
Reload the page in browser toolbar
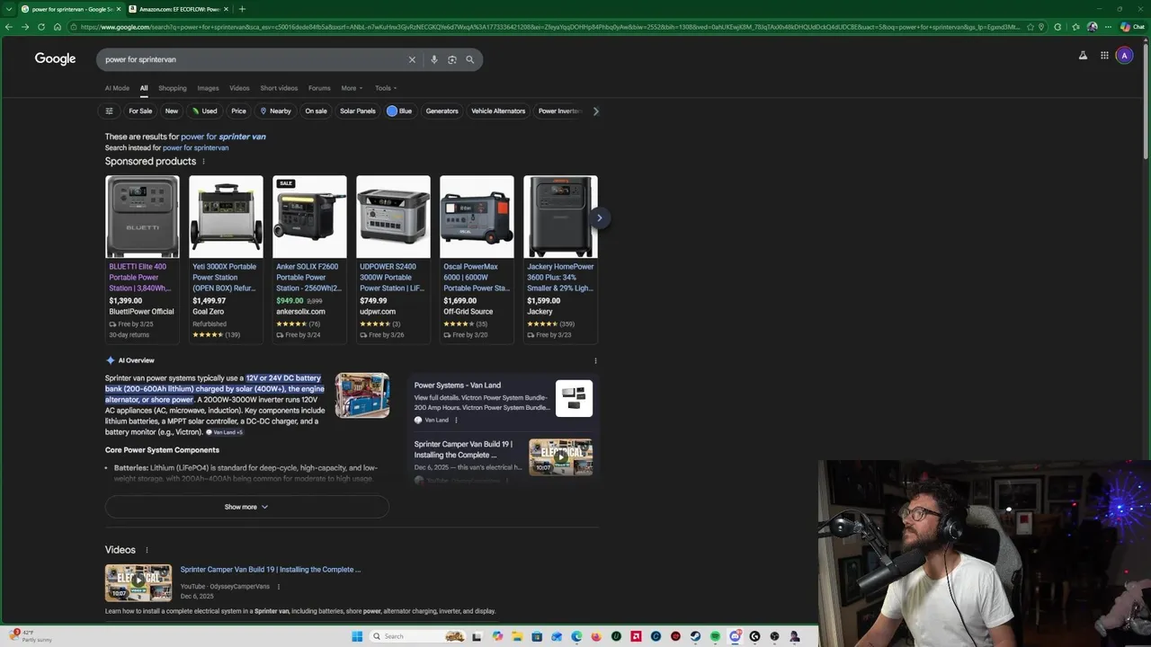point(41,27)
